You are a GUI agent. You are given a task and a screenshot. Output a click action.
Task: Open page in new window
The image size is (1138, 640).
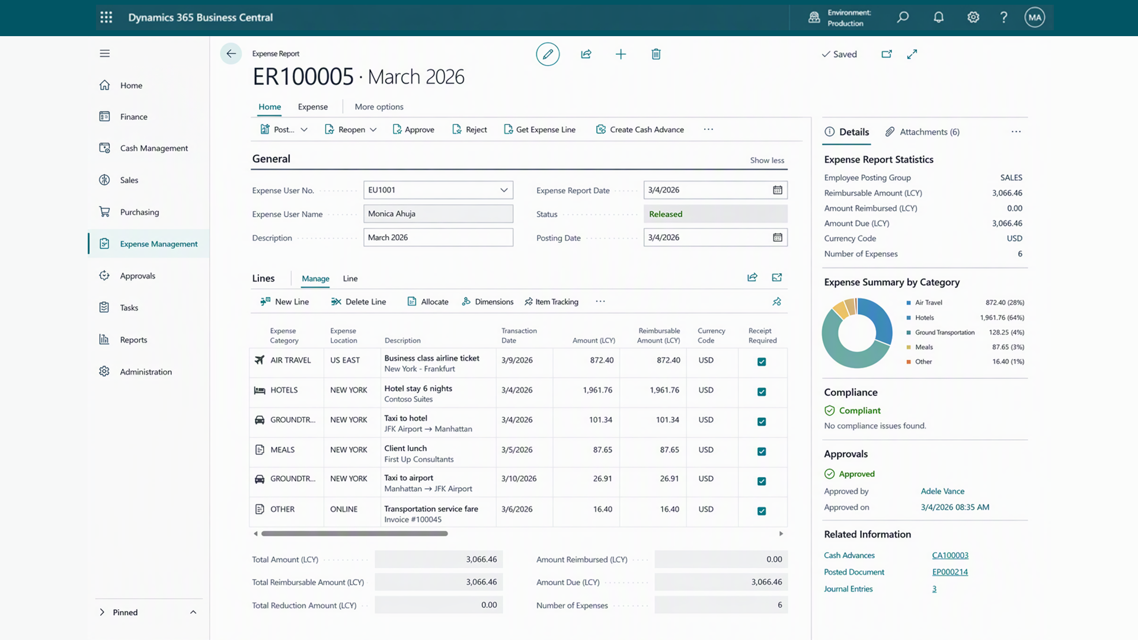887,54
